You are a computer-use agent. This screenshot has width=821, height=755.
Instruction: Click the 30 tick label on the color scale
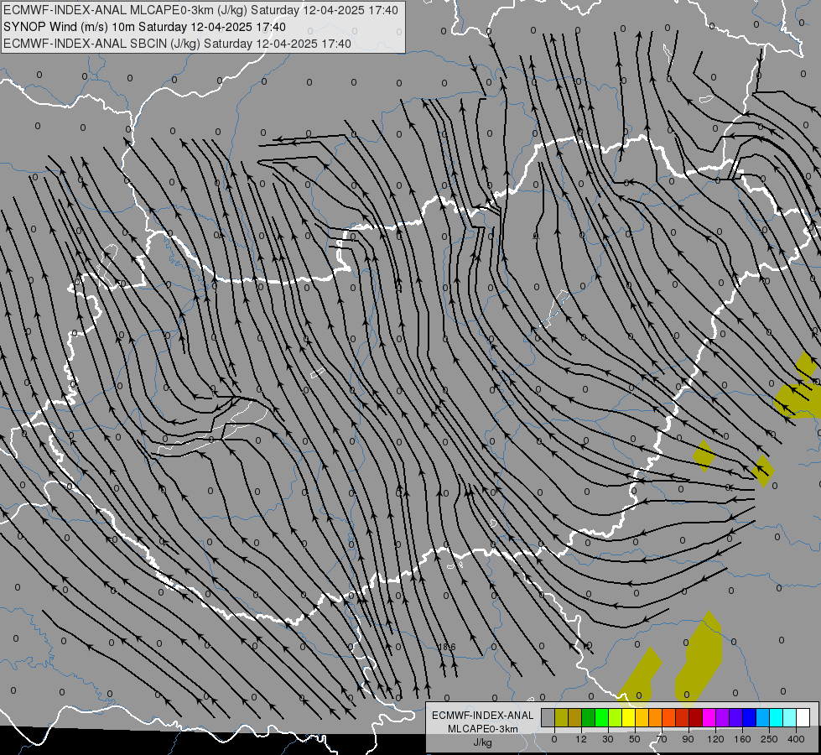[x=608, y=739]
